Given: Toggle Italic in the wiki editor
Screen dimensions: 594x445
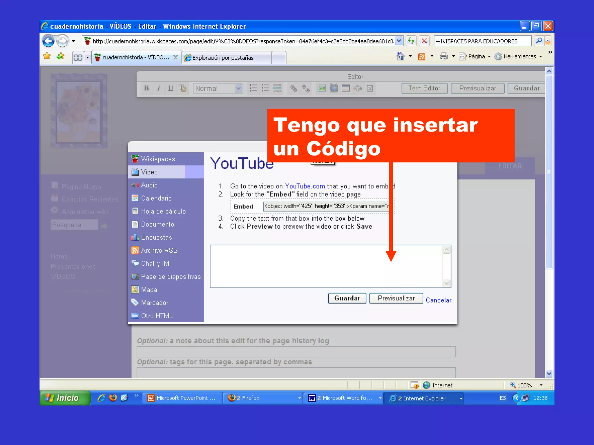Looking at the screenshot, I should coord(158,88).
